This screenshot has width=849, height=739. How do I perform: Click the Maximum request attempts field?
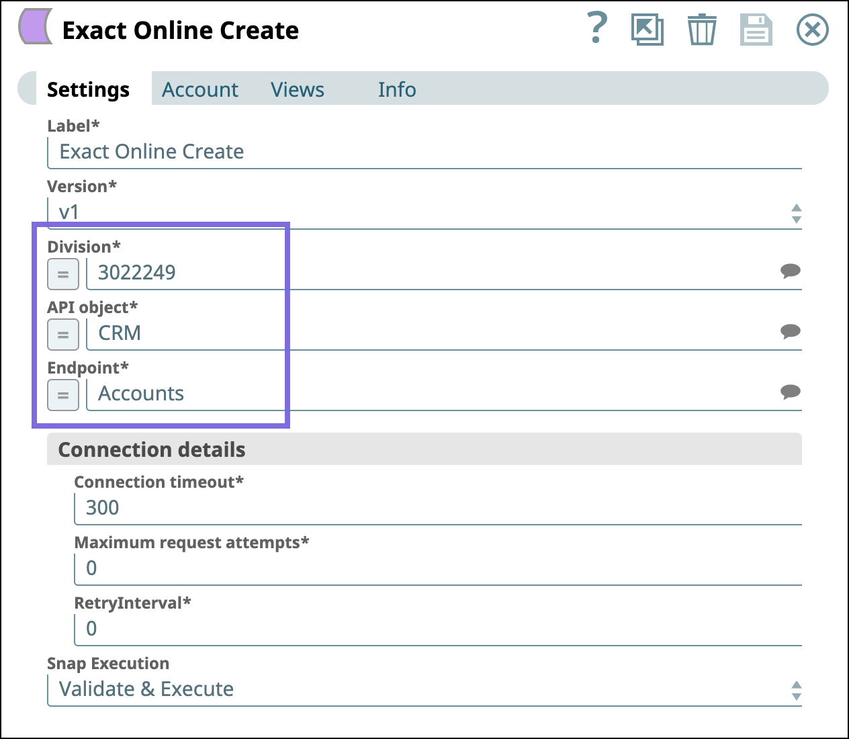tap(438, 569)
